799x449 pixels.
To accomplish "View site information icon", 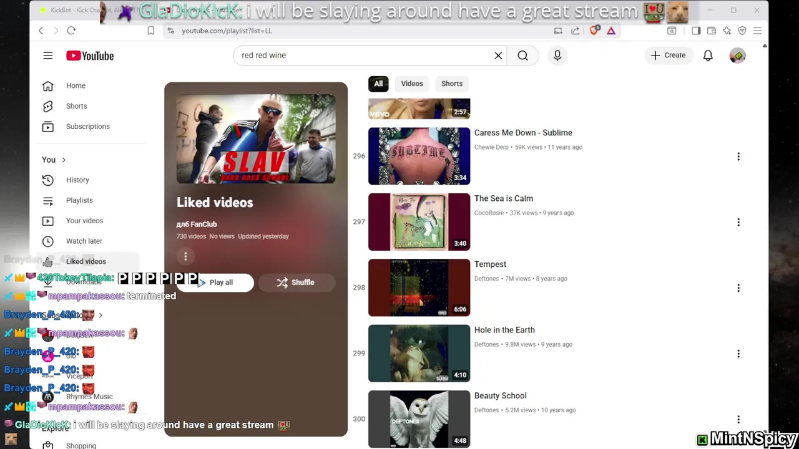I will pyautogui.click(x=170, y=31).
